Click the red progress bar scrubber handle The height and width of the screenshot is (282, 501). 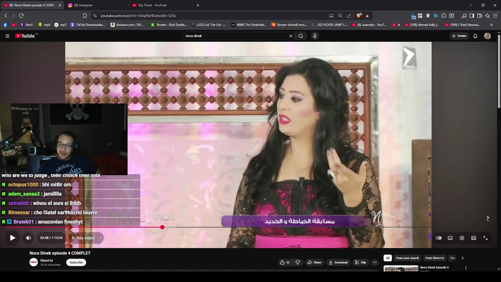click(162, 227)
